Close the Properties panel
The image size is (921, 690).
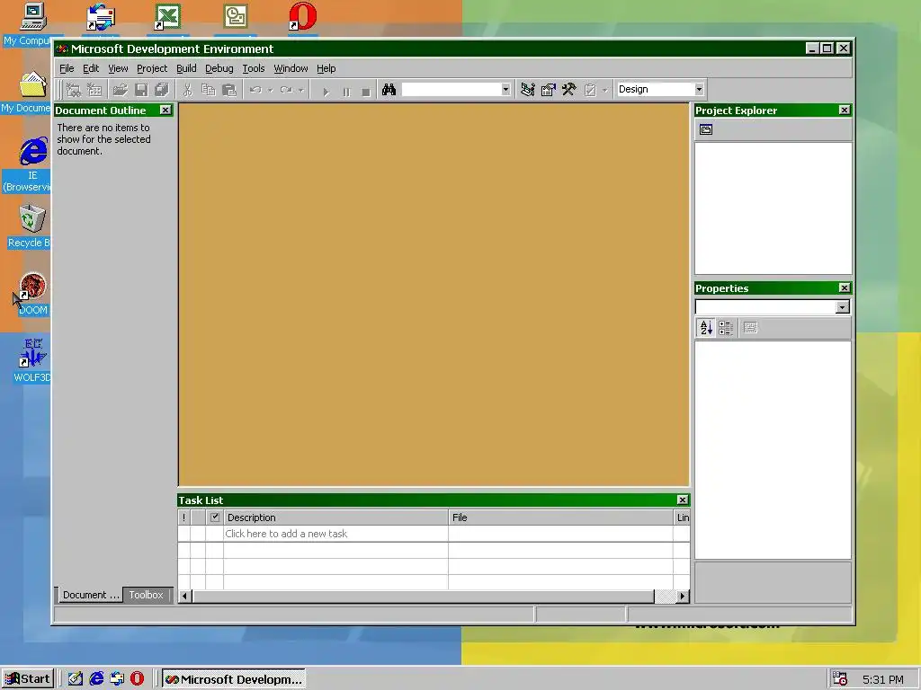844,288
